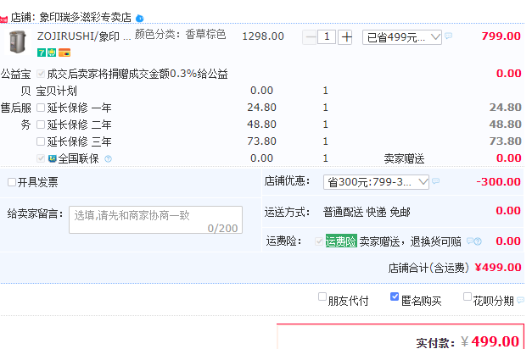Click the green 运费险 label
Viewport: 532px width, 349px height.
[x=341, y=241]
